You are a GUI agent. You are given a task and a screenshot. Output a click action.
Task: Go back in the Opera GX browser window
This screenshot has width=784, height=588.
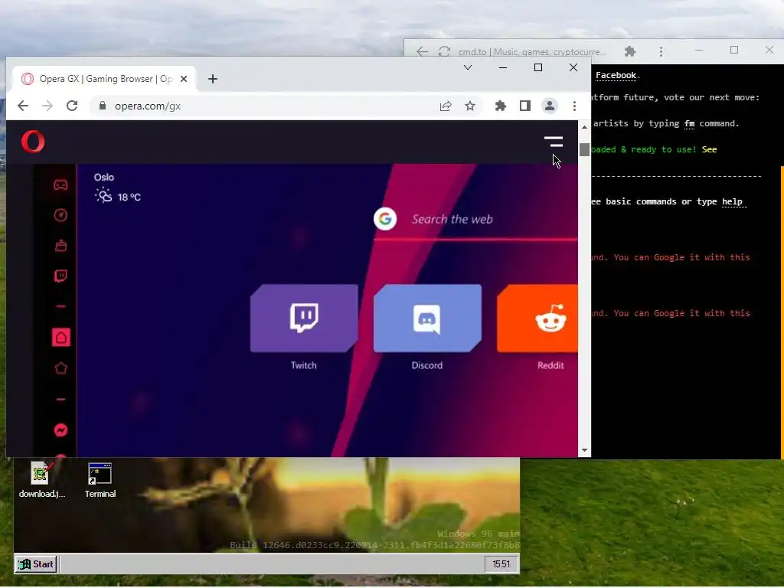23,106
